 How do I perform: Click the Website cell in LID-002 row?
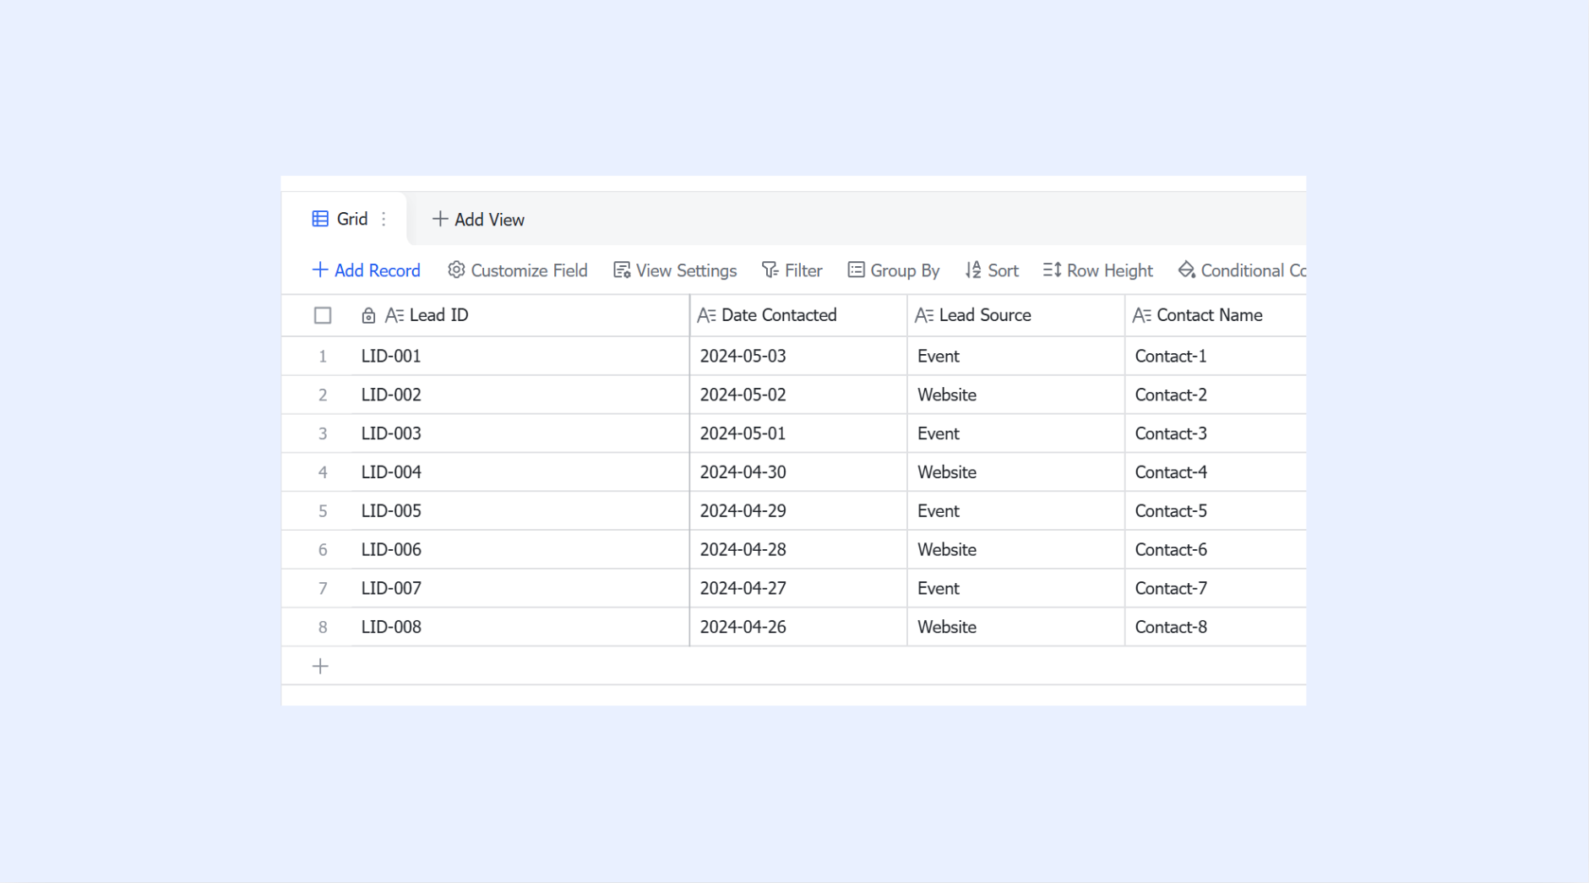pos(1016,395)
